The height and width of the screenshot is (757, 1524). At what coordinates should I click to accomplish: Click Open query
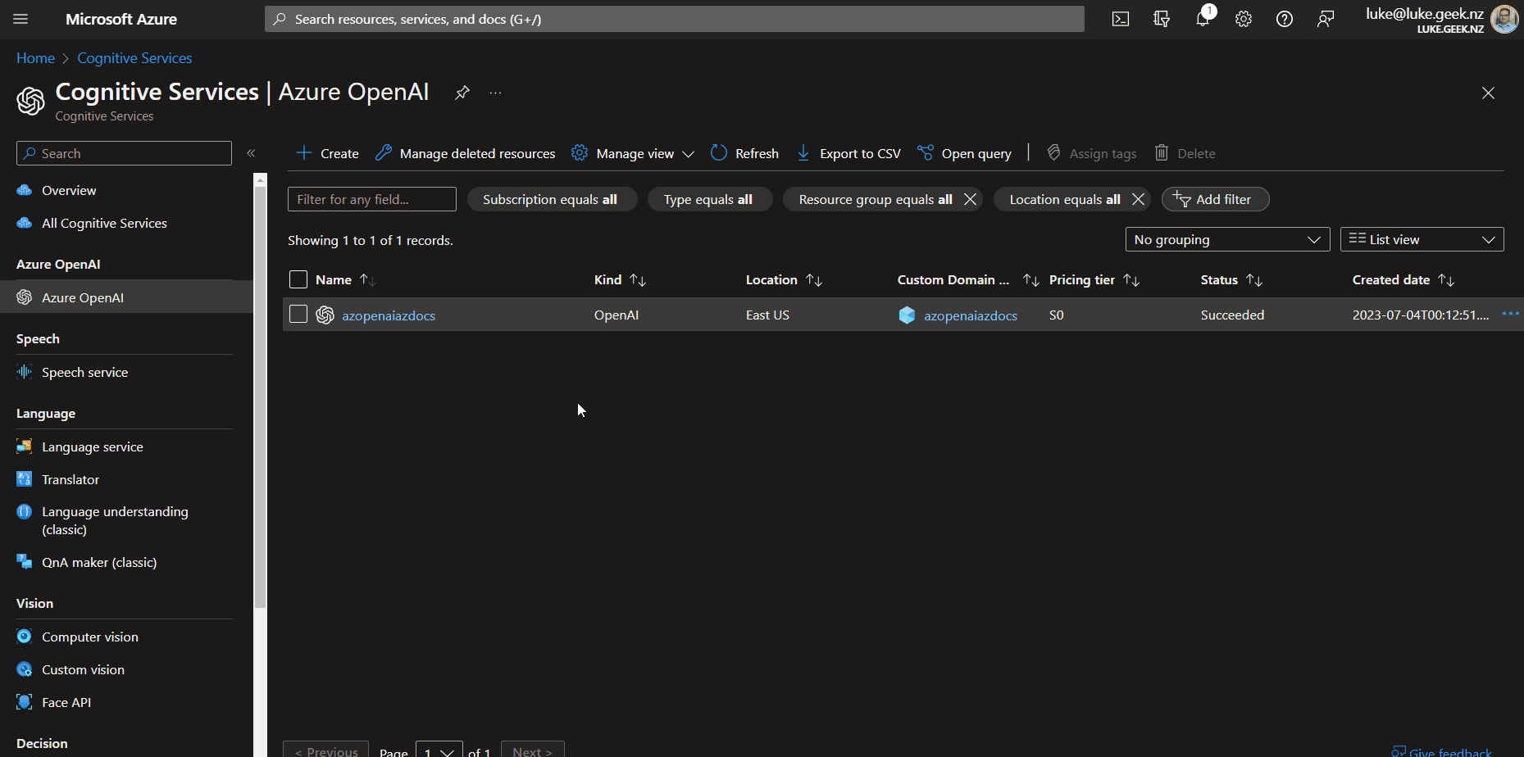click(964, 153)
